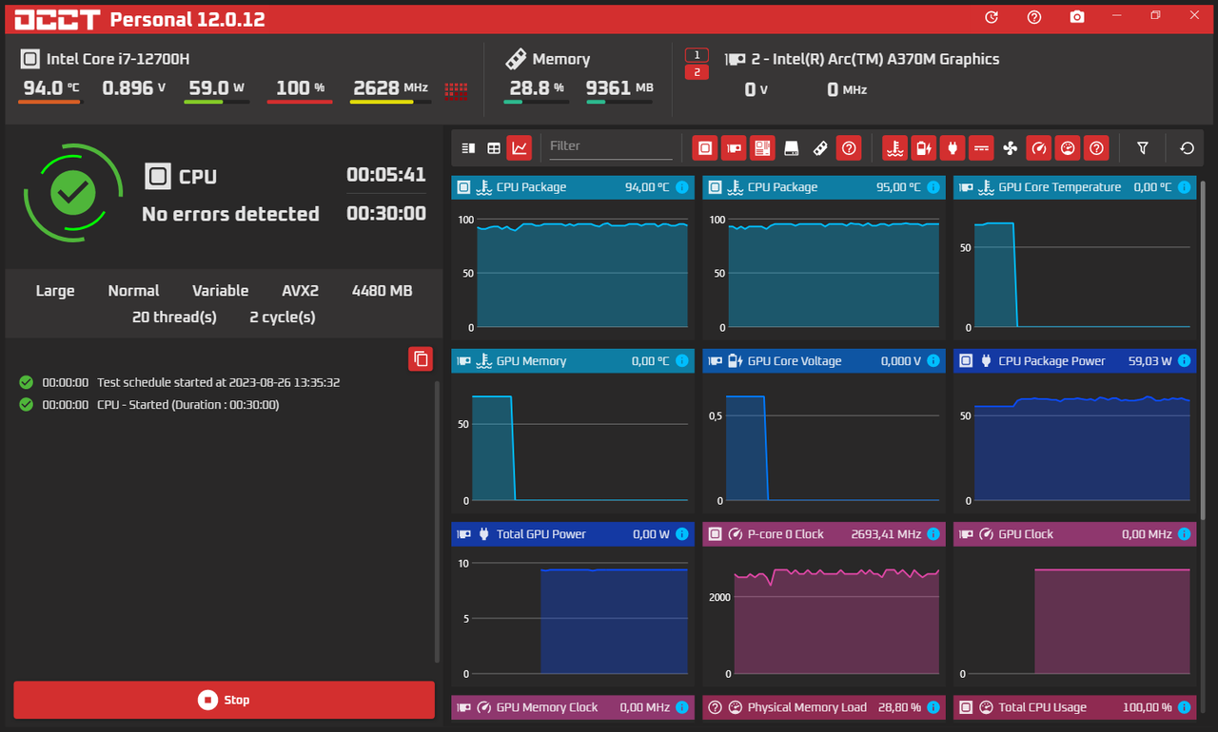Open info for Total CPU Usage graph
The image size is (1218, 732).
(1184, 707)
